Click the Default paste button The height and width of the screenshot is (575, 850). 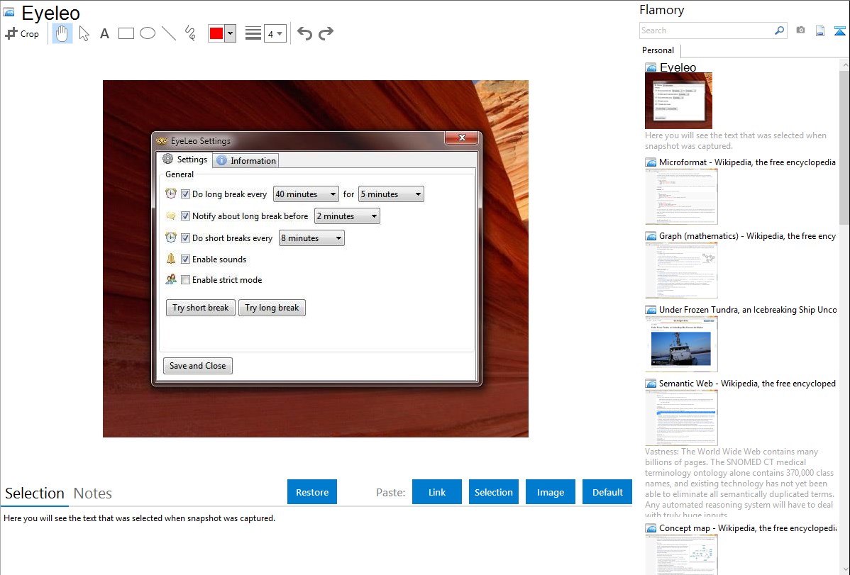pyautogui.click(x=607, y=492)
